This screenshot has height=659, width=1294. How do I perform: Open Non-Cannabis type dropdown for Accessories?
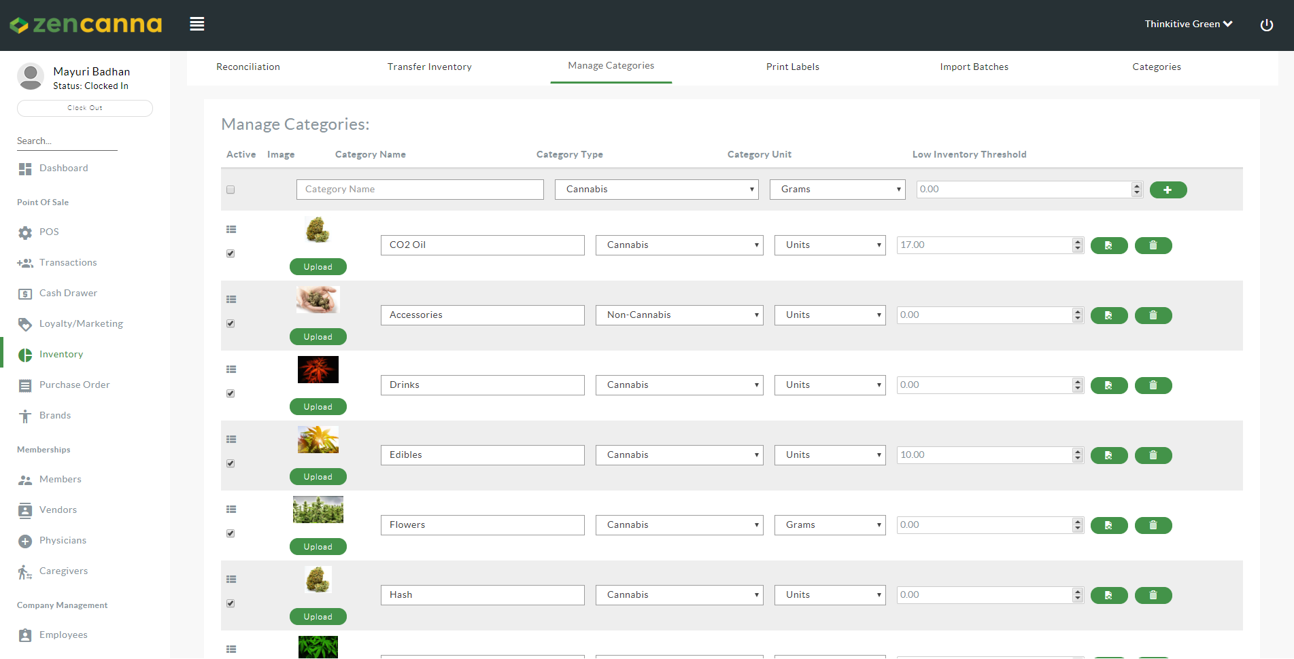[x=679, y=315]
